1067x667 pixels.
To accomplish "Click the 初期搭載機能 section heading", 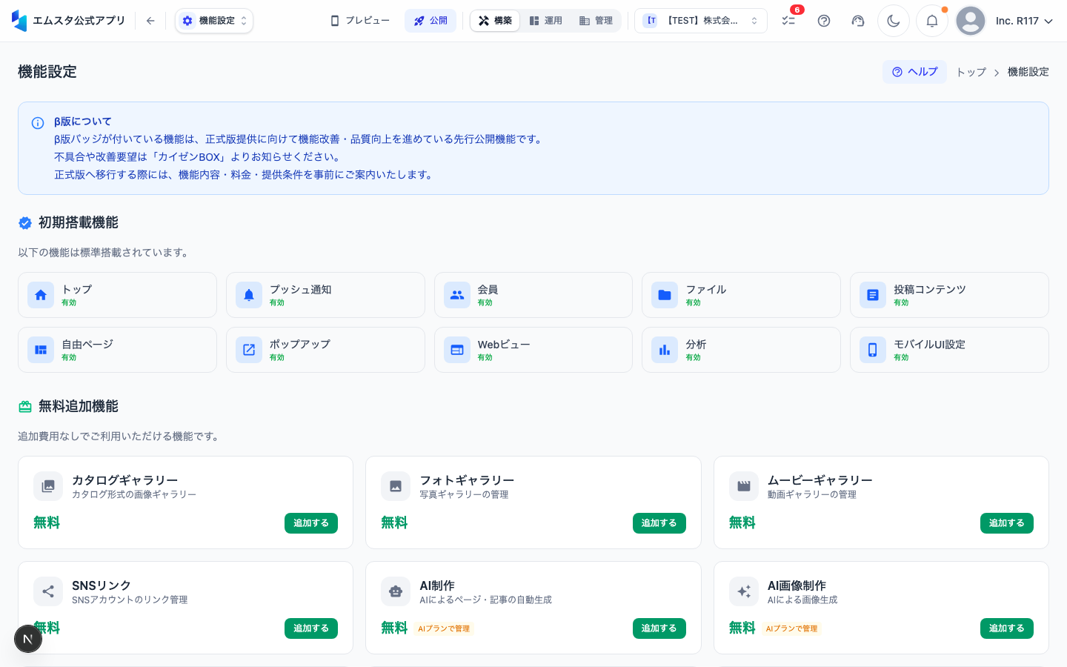I will click(x=79, y=223).
